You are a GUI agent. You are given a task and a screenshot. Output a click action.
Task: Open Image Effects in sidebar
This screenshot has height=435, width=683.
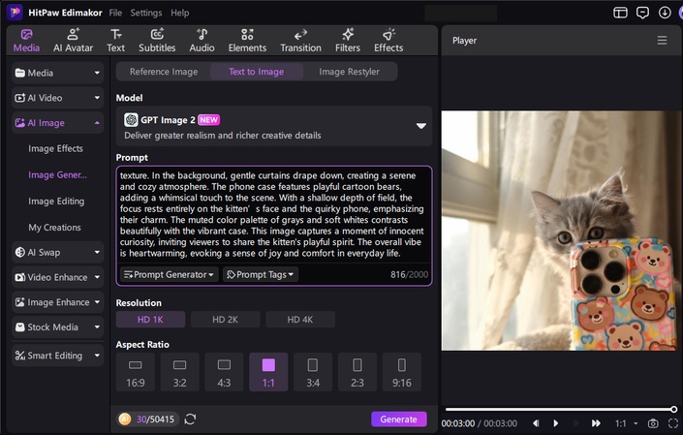coord(55,148)
